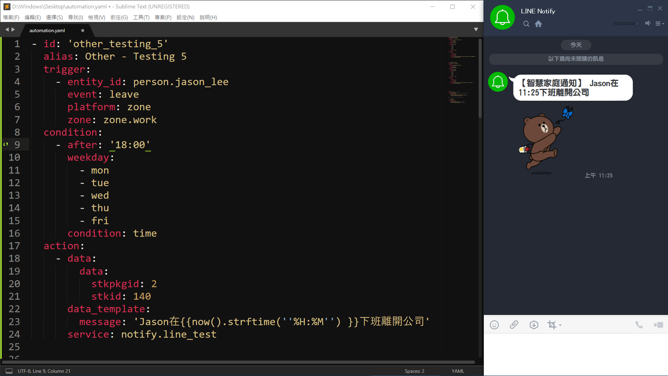
Task: Click the 智慧家庭通知 message bubble
Action: (572, 87)
